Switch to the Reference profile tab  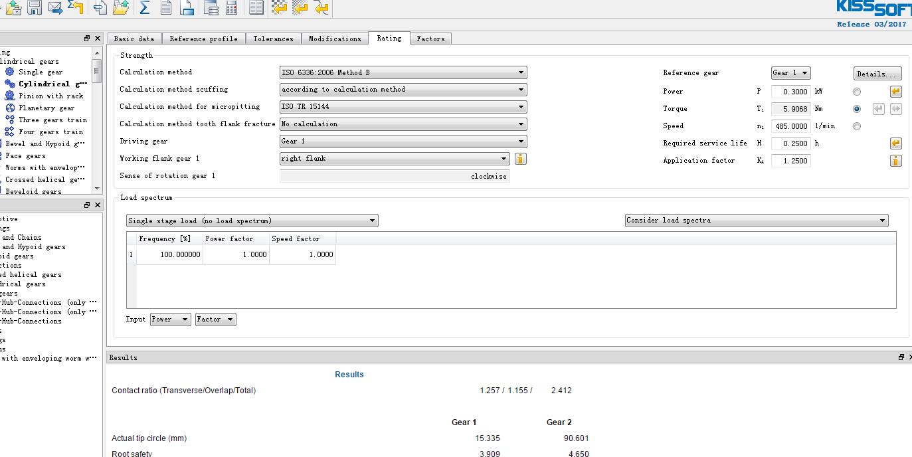tap(204, 39)
